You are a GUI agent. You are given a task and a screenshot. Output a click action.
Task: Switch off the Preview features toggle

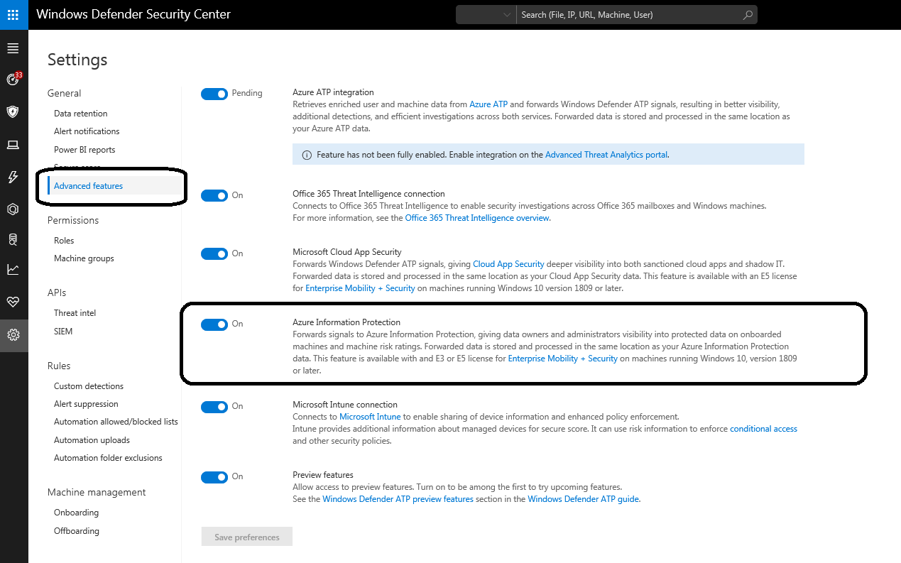[214, 477]
